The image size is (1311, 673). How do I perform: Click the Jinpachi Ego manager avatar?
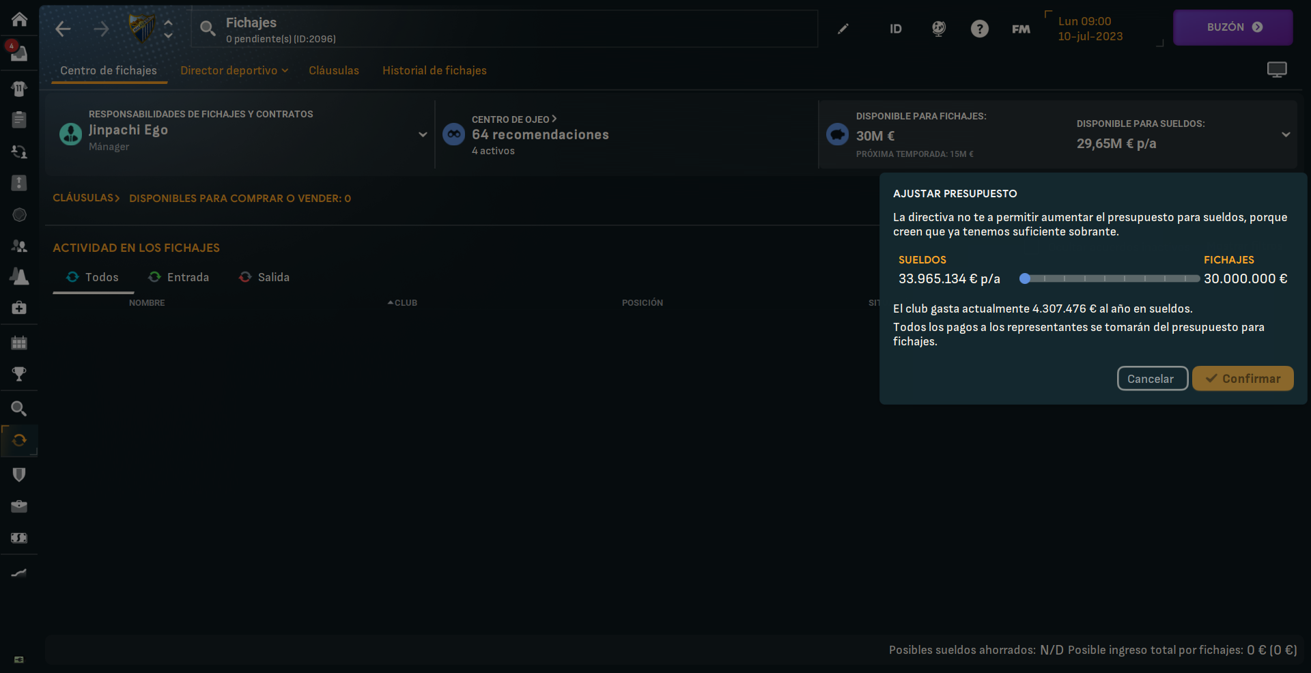point(70,134)
